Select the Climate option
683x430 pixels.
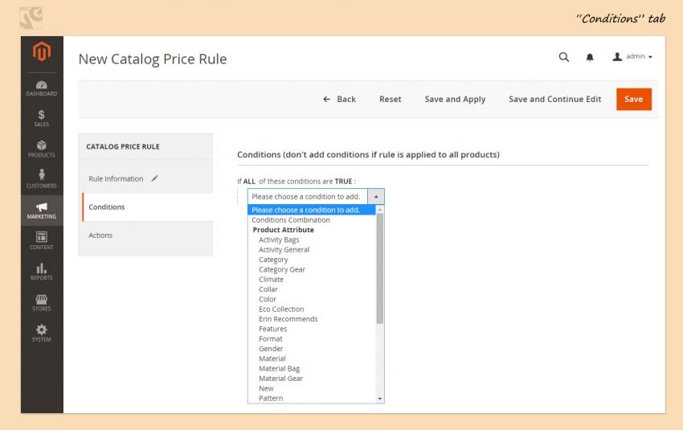pyautogui.click(x=271, y=279)
